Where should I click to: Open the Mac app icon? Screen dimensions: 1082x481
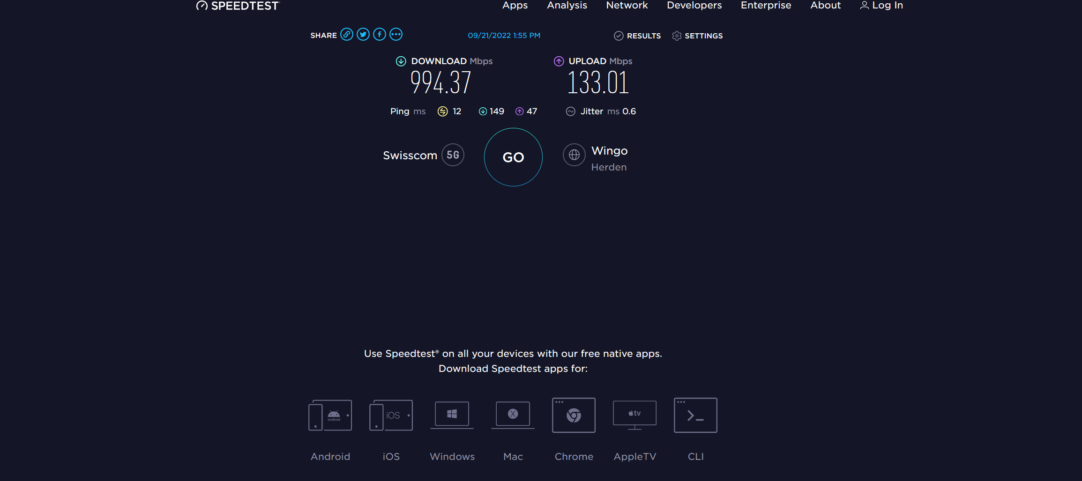513,415
